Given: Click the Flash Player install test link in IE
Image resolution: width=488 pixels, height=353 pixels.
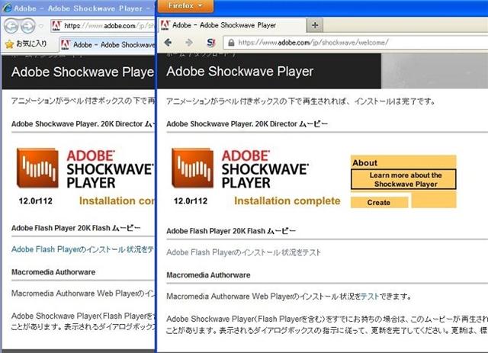Looking at the screenshot, I should coord(83,249).
